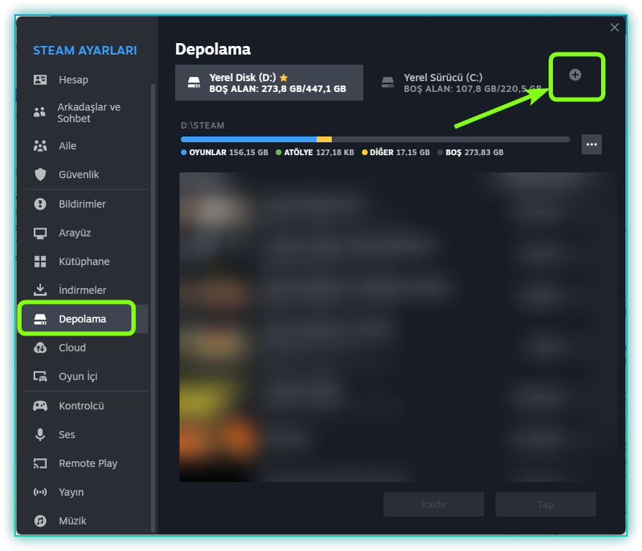The width and height of the screenshot is (642, 551).
Task: Click the ATÖLYE 127,18 KB legend entry
Action: click(x=315, y=152)
